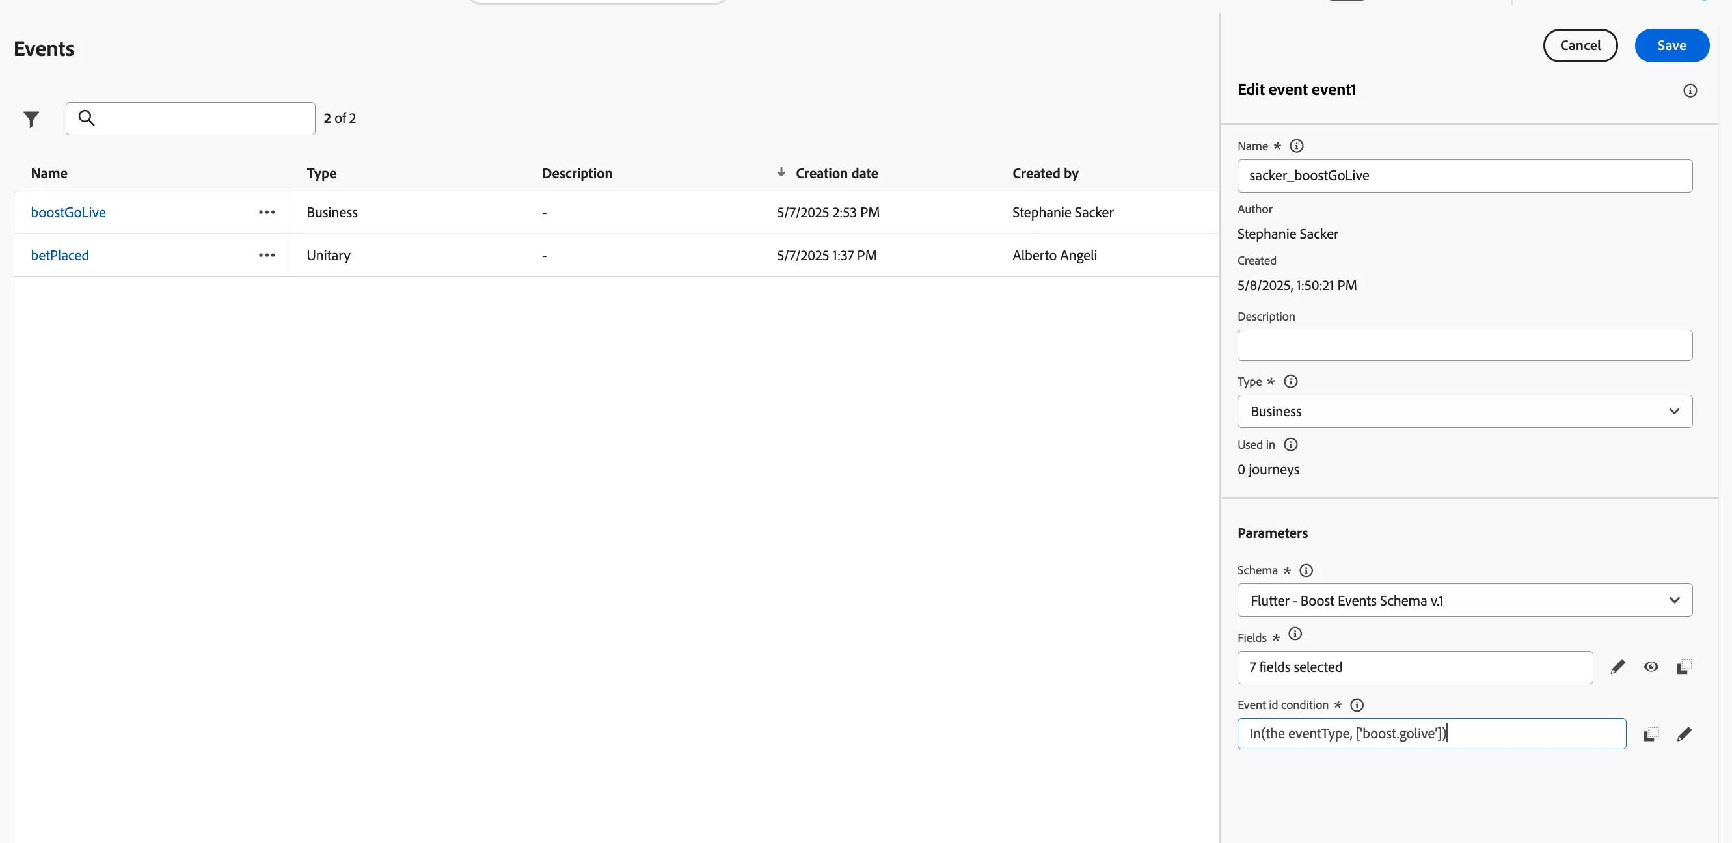Image resolution: width=1732 pixels, height=843 pixels.
Task: Click the Description column header
Action: [x=577, y=174]
